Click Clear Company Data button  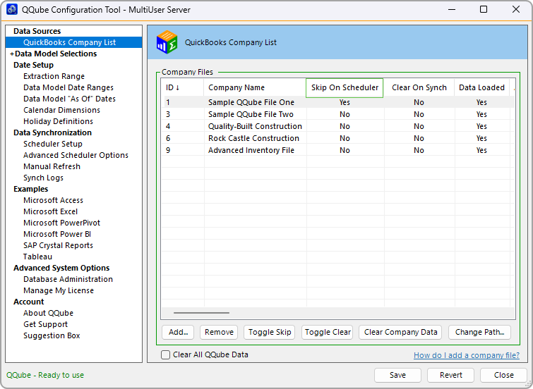pyautogui.click(x=400, y=332)
